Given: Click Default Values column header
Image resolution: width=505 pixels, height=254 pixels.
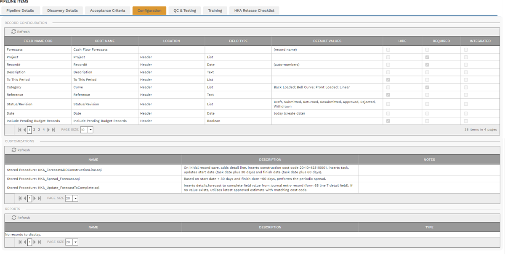Looking at the screenshot, I should click(327, 41).
